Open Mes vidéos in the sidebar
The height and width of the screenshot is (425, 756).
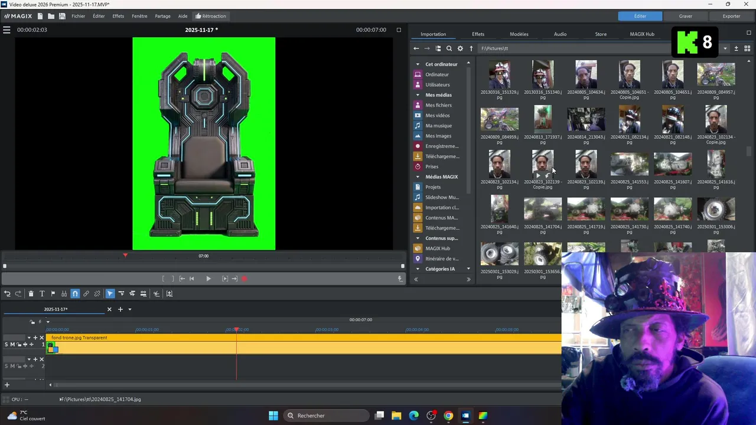[x=438, y=115]
